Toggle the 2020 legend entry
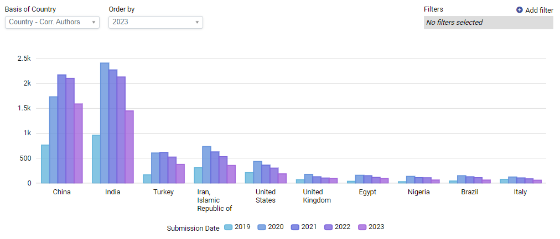The width and height of the screenshot is (560, 239). pyautogui.click(x=270, y=227)
